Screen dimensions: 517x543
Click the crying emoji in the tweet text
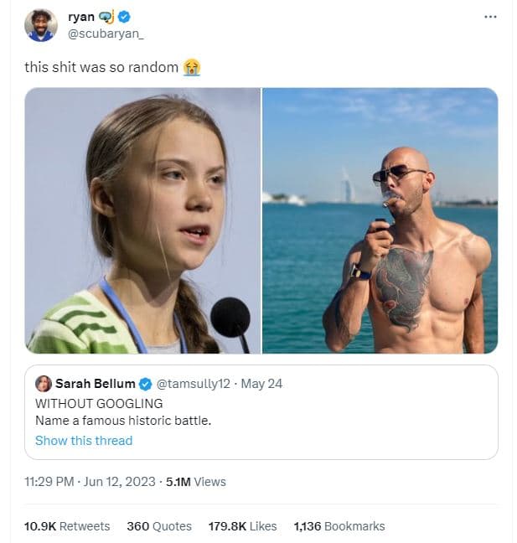(x=191, y=67)
